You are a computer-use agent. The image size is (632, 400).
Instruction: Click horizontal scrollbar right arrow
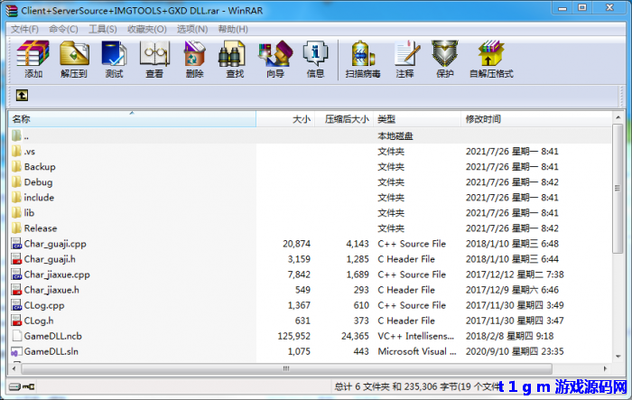(x=605, y=368)
